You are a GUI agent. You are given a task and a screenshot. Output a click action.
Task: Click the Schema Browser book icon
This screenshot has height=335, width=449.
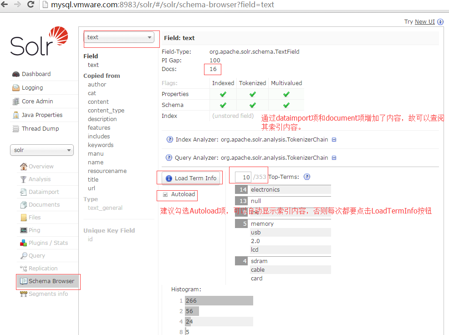click(x=24, y=281)
